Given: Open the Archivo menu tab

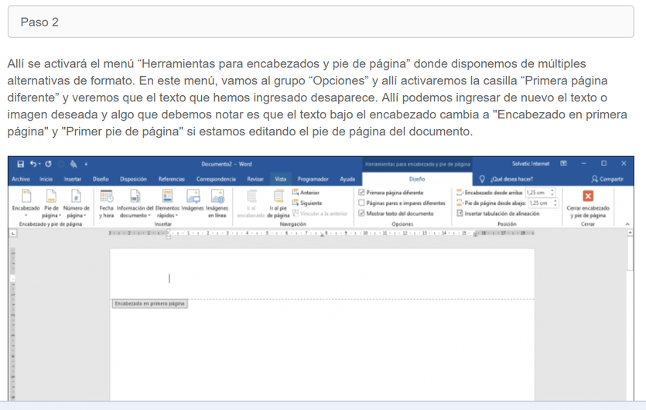Looking at the screenshot, I should (21, 179).
